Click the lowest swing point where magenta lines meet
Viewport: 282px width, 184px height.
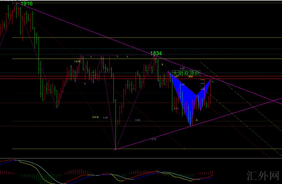coord(116,149)
